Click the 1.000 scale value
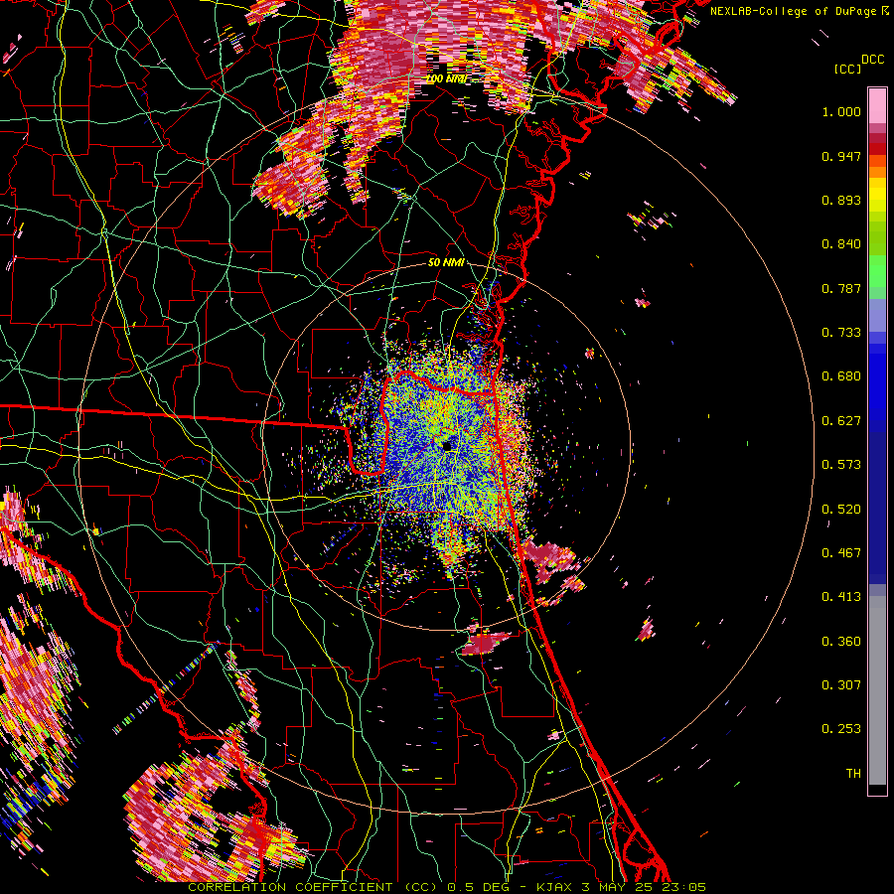 pyautogui.click(x=841, y=111)
